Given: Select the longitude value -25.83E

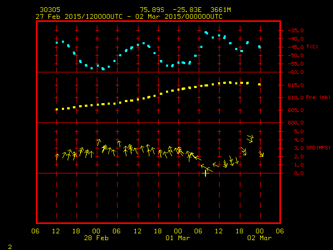Looking at the screenshot, I should 187,10.
